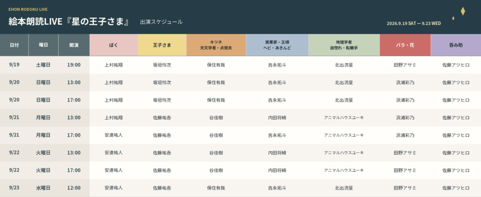Click the 出演スケジュール subtitle
The width and height of the screenshot is (481, 197).
pos(162,22)
